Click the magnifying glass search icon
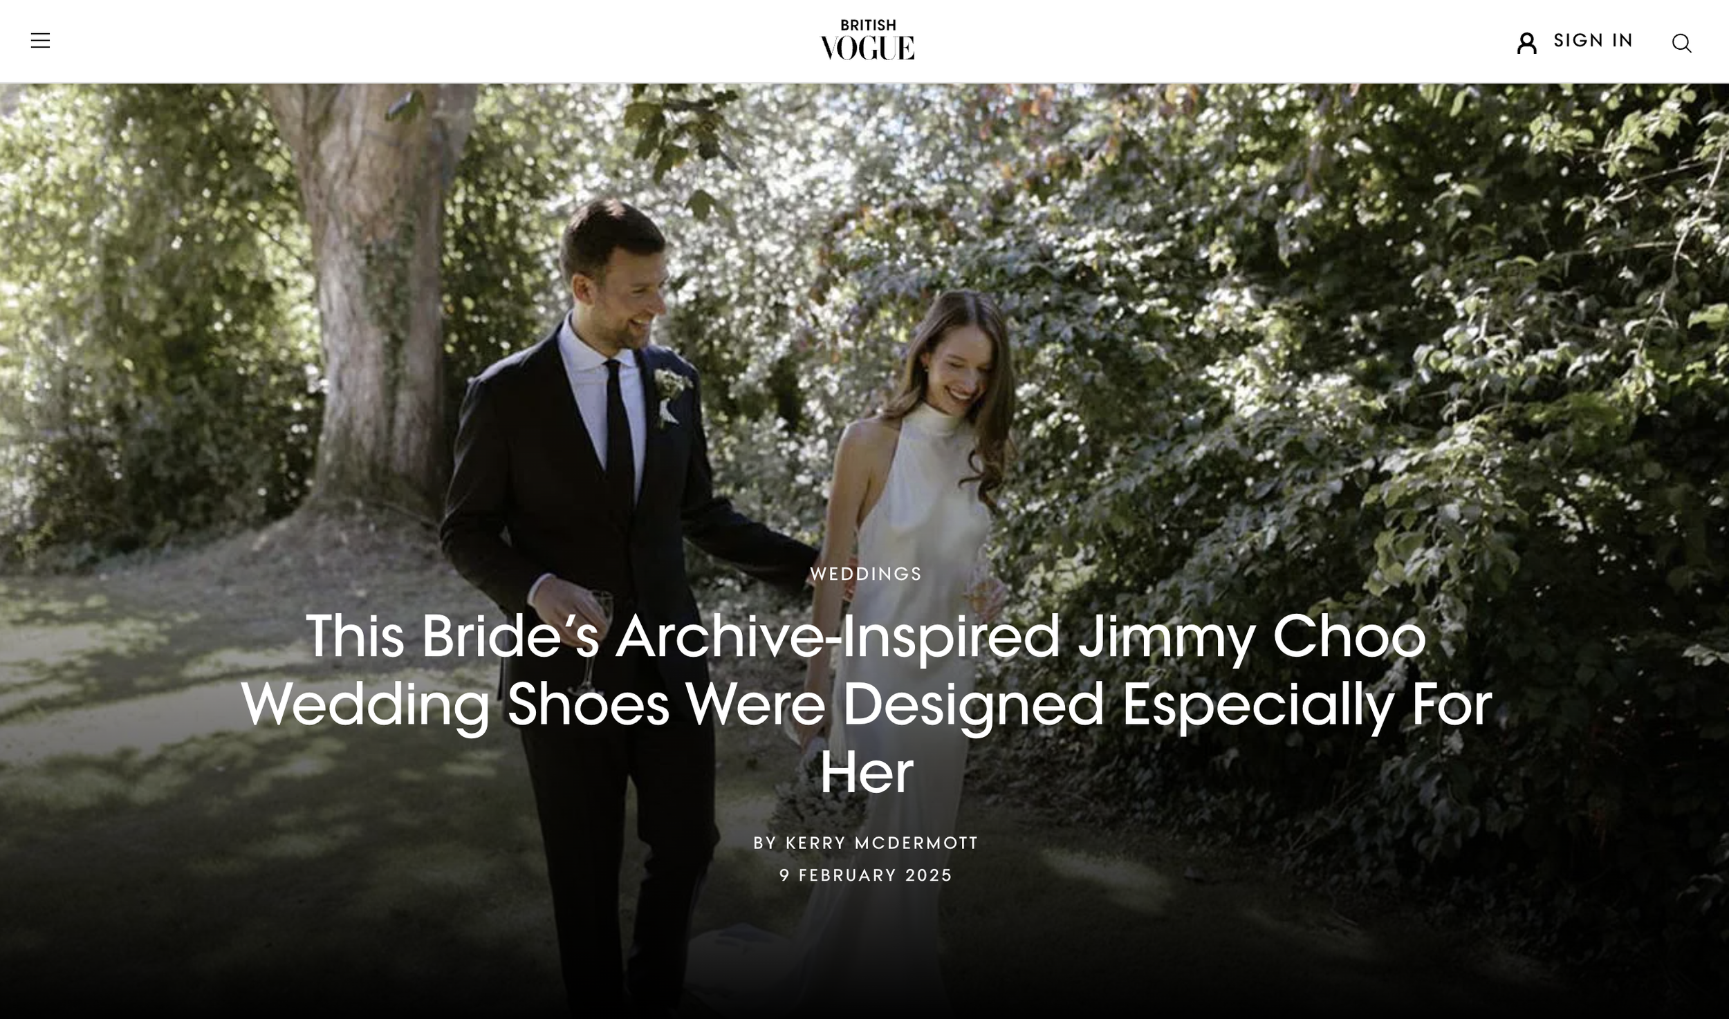Viewport: 1729px width, 1019px height. [1681, 43]
